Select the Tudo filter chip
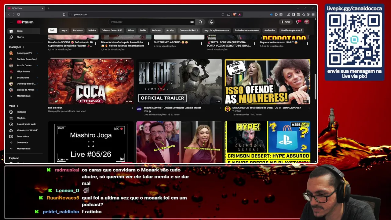 tap(53, 30)
